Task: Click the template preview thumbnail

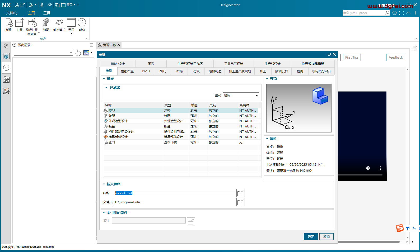Action: point(299,108)
